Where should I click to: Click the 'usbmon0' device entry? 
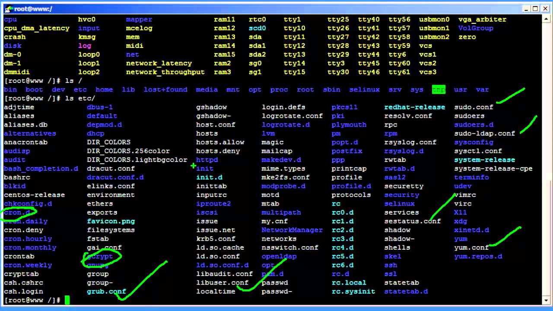tap(434, 19)
